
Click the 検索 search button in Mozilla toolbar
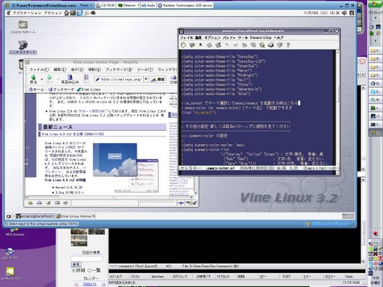(x=158, y=79)
